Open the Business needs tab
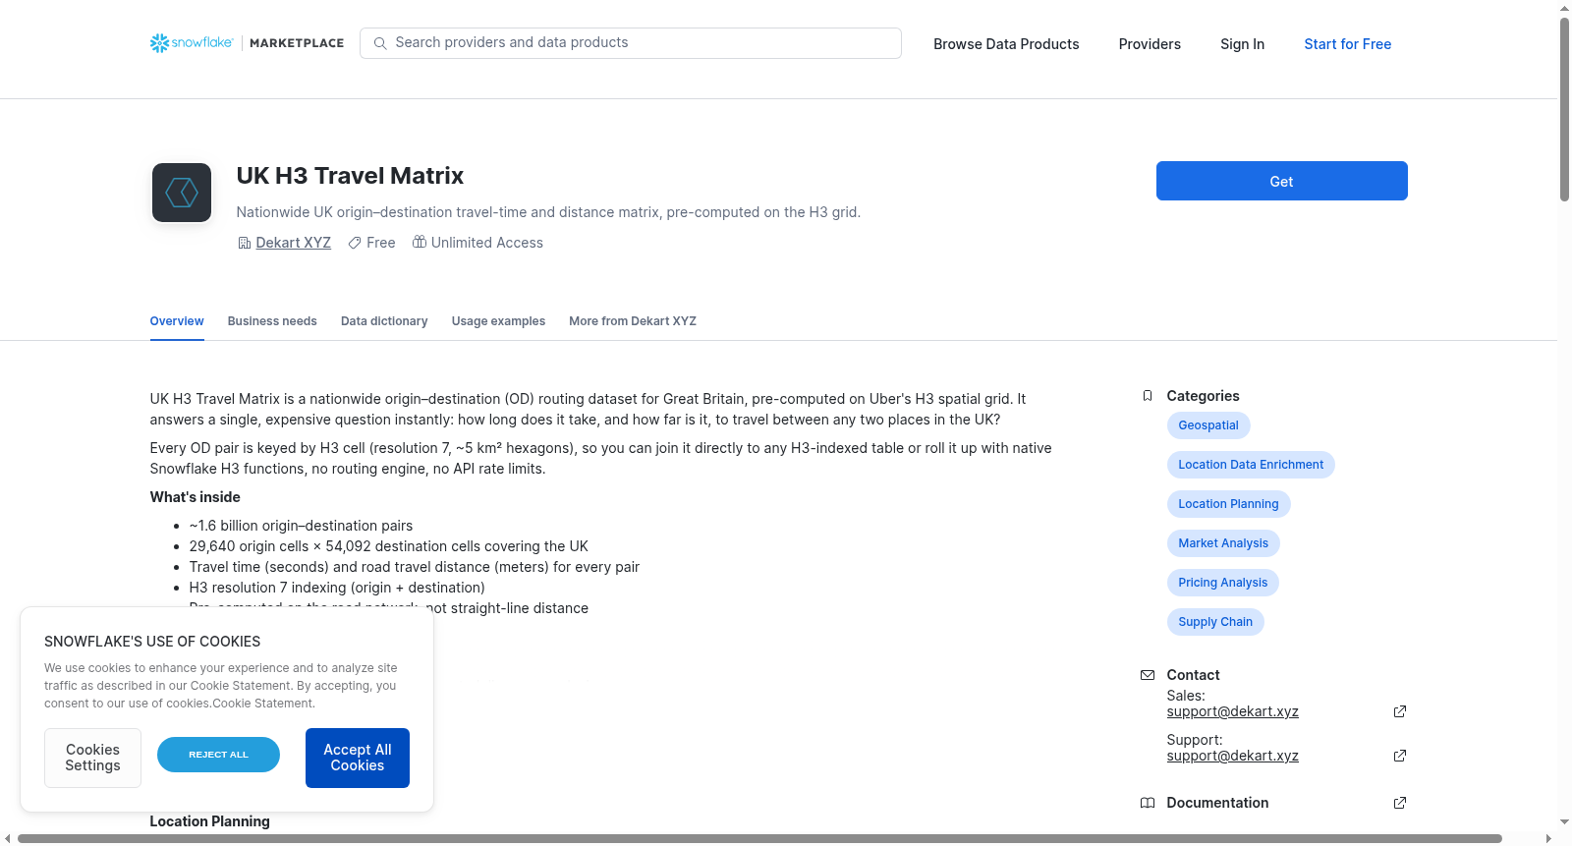The height and width of the screenshot is (846, 1572). (x=272, y=321)
